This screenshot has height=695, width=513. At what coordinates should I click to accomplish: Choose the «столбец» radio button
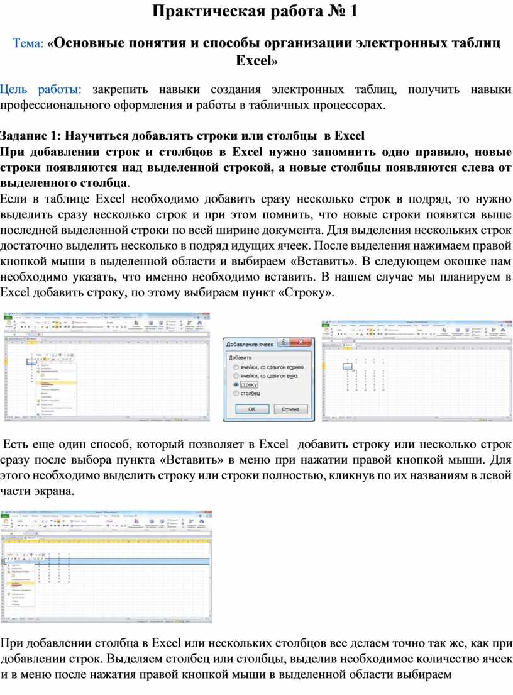(x=236, y=393)
